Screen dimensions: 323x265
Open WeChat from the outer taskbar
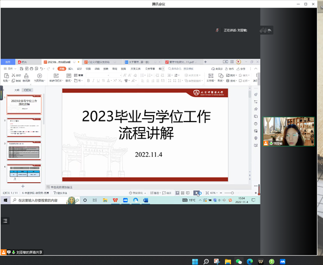click(x=238, y=261)
